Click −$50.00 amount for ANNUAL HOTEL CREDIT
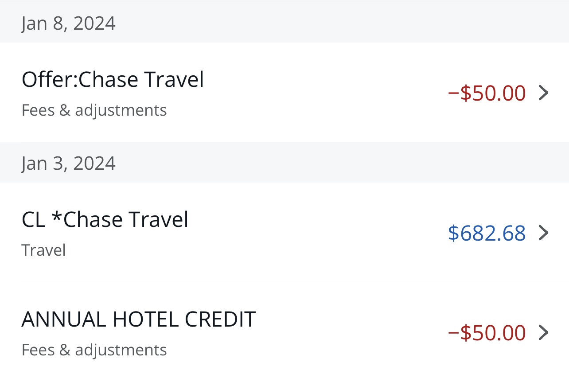Screen dimensions: 569x378 pyautogui.click(x=487, y=333)
